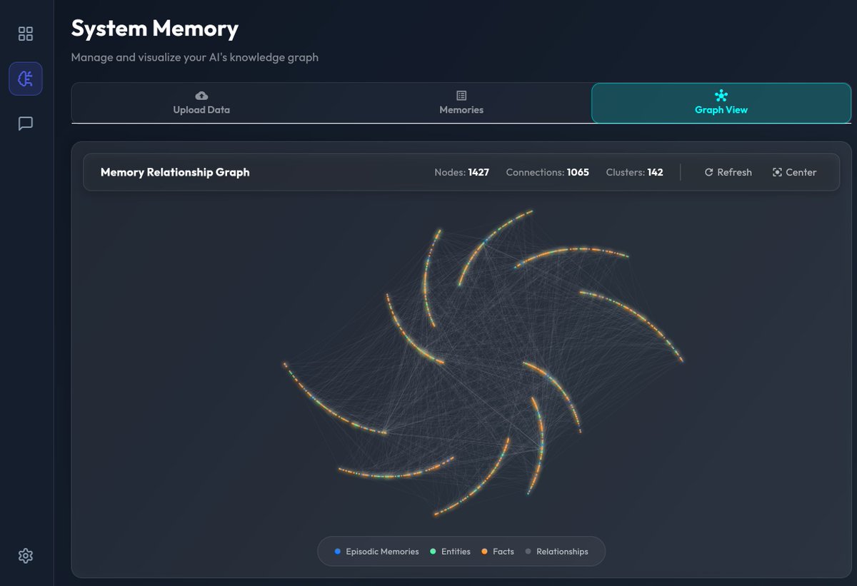
Task: Select the network graph icon on Graph View
Action: coord(721,94)
